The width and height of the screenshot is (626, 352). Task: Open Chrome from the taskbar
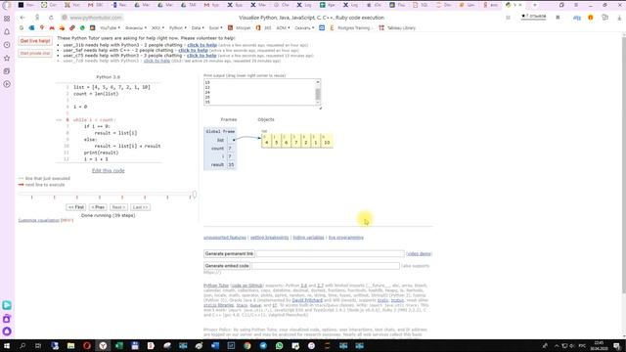tap(247, 345)
